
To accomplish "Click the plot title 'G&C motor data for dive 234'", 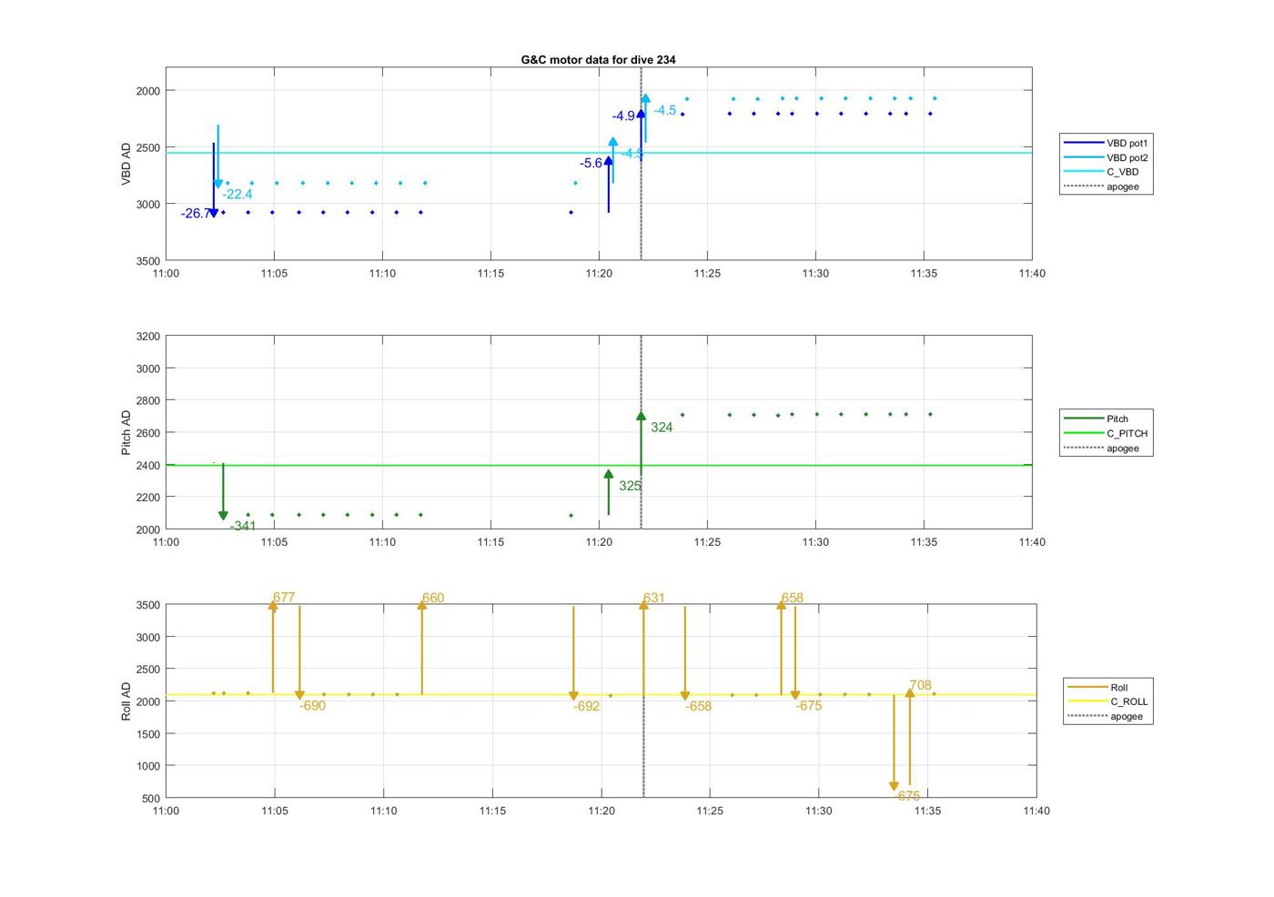I will click(598, 59).
